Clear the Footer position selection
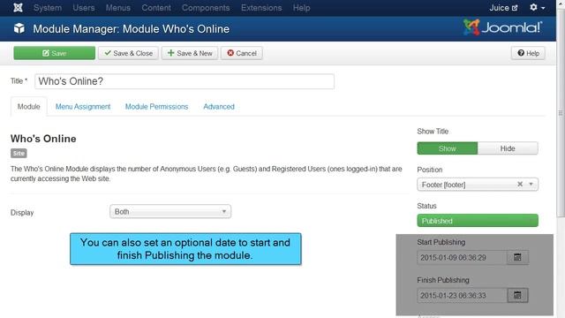 (520, 185)
